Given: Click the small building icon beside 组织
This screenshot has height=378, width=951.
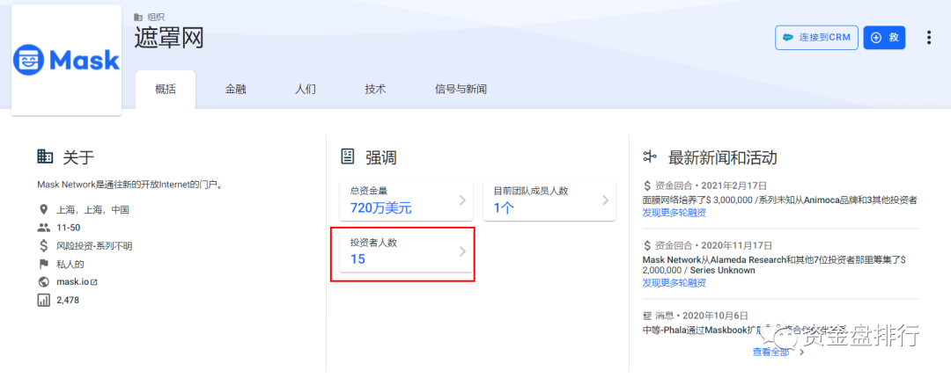Looking at the screenshot, I should click(138, 17).
